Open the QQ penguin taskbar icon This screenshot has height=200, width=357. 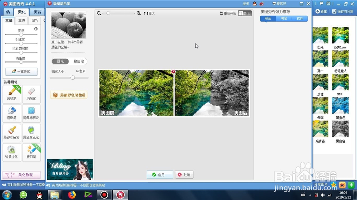pyautogui.click(x=39, y=195)
